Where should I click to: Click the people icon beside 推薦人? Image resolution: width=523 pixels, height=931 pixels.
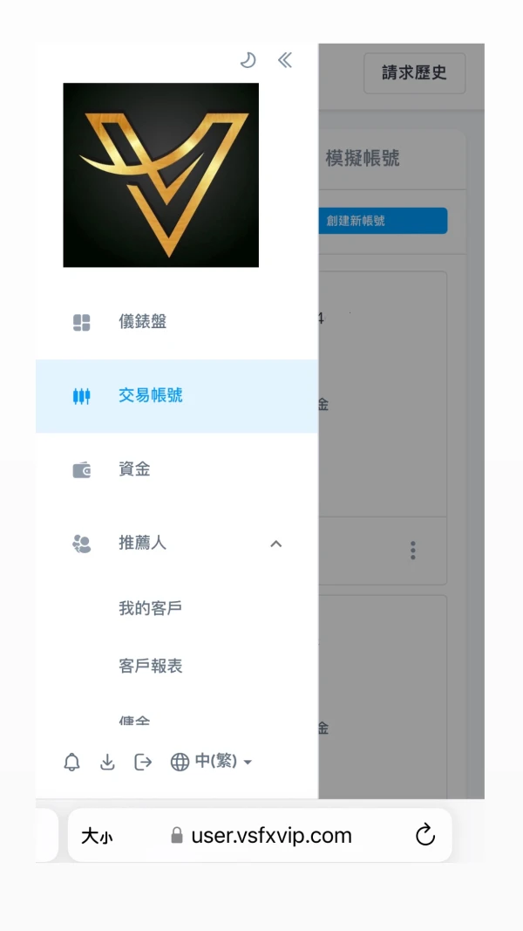(x=81, y=544)
